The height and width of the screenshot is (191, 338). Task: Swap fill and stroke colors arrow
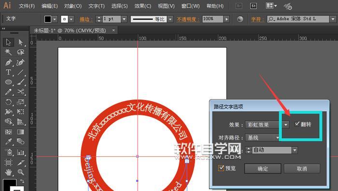[22, 181]
